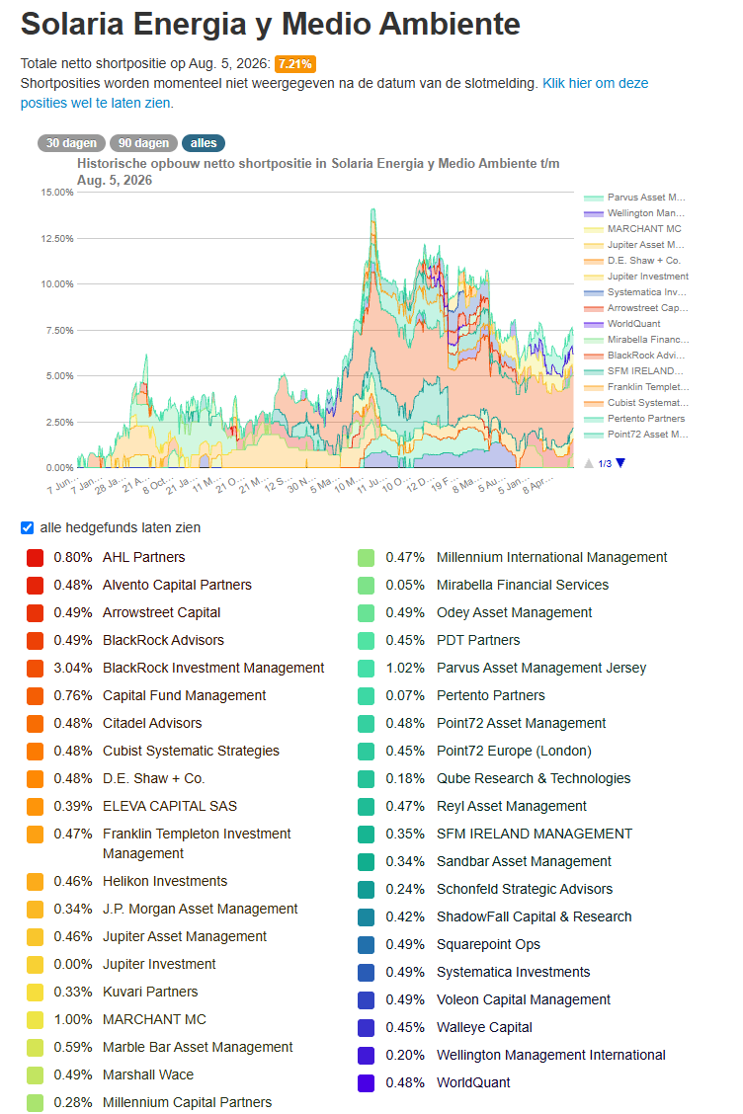Open BlackRock Advisors entry
Screen dimensions: 743x1114
164,641
